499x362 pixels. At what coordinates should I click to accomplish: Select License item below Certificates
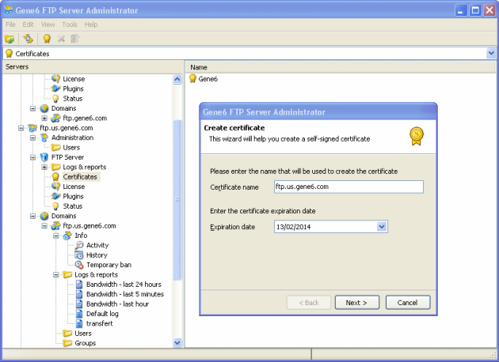[x=74, y=187]
